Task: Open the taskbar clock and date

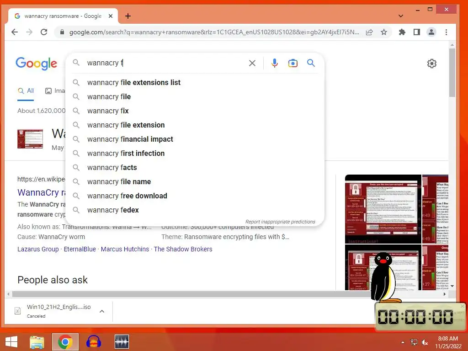Action: click(x=448, y=342)
